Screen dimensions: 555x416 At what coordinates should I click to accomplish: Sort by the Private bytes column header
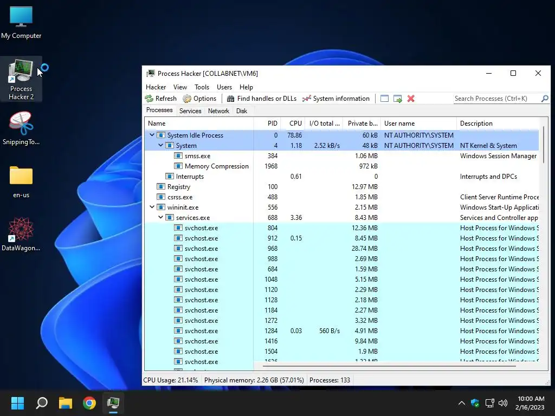point(362,123)
